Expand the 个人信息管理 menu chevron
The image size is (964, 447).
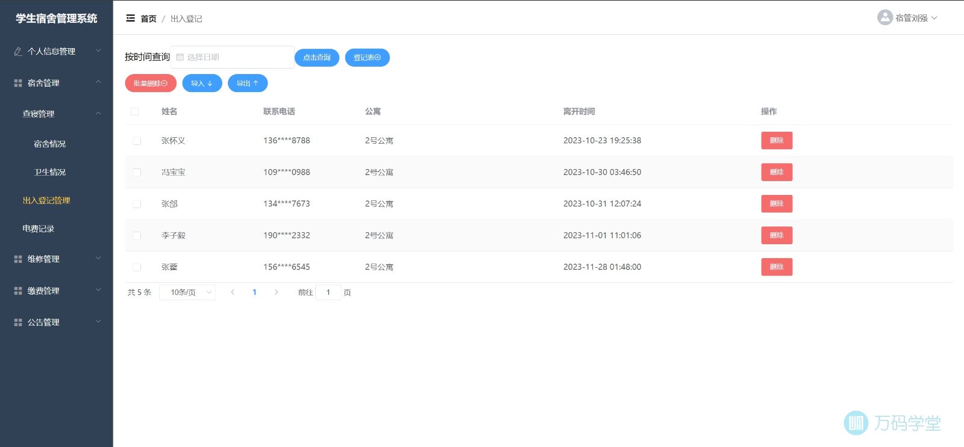click(98, 51)
